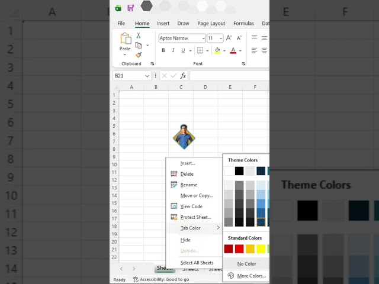Click the Paste clipboard icon
Viewport: 379px width, 284px height.
126,38
